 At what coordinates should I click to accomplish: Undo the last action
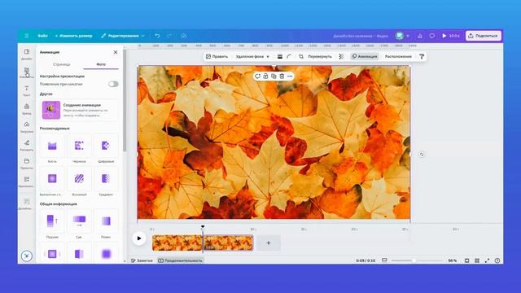(157, 36)
